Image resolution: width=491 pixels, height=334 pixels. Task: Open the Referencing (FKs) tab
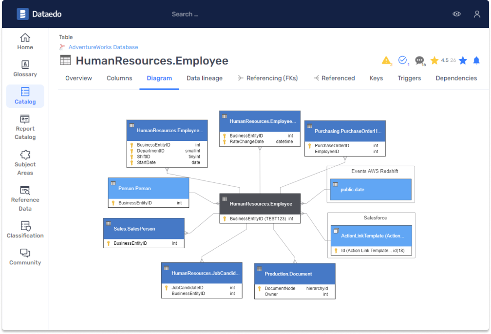267,78
